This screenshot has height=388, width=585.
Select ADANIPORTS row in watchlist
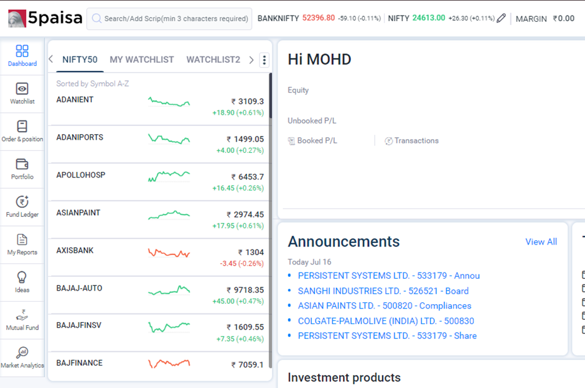[159, 144]
